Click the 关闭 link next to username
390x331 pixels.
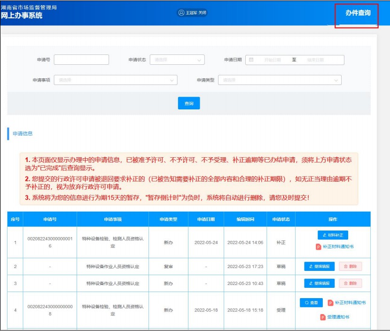point(202,13)
